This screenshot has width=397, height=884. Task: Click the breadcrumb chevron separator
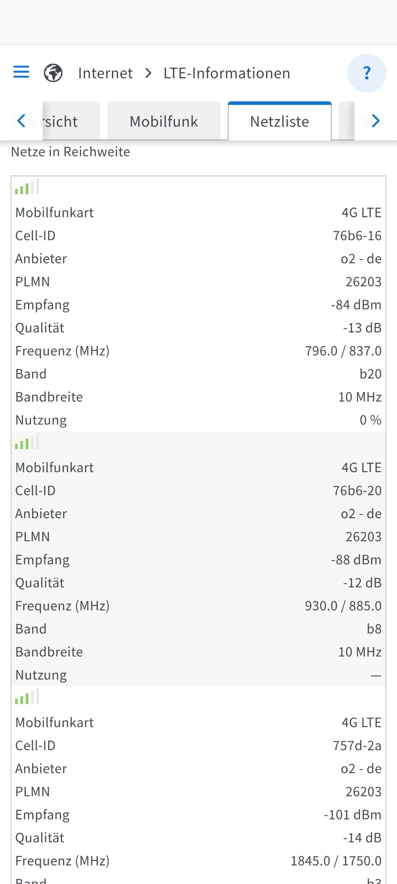point(148,73)
